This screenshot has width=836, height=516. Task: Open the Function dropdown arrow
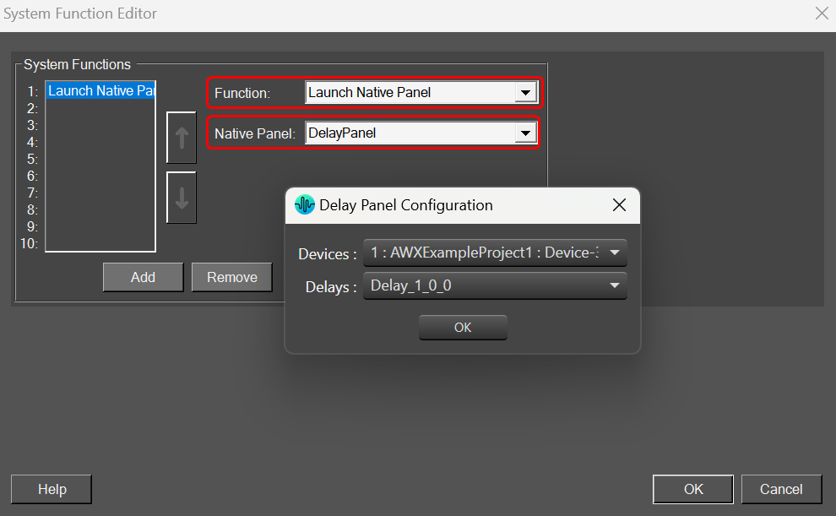[525, 93]
